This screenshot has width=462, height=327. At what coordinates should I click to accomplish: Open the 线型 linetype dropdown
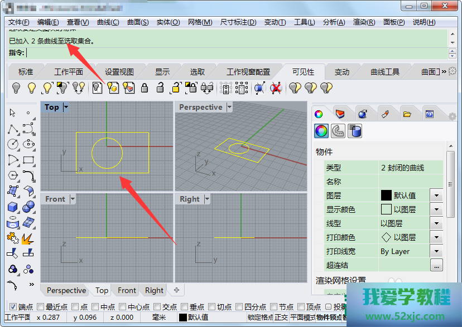coord(436,223)
